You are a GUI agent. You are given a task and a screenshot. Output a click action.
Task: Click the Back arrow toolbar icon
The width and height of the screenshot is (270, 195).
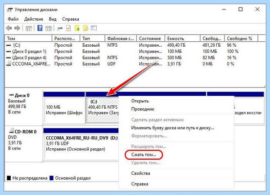click(9, 28)
